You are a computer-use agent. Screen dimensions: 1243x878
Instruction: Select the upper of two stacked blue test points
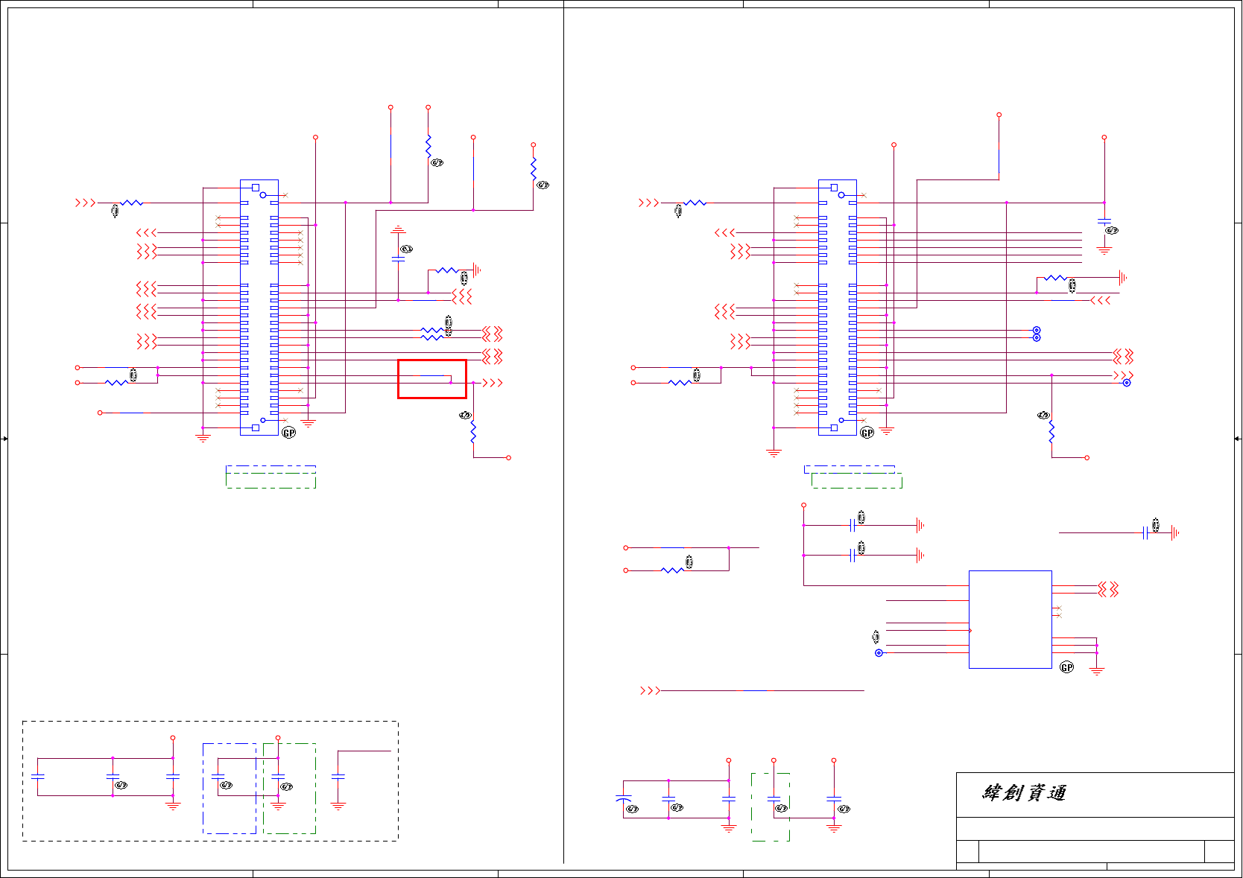(1037, 330)
